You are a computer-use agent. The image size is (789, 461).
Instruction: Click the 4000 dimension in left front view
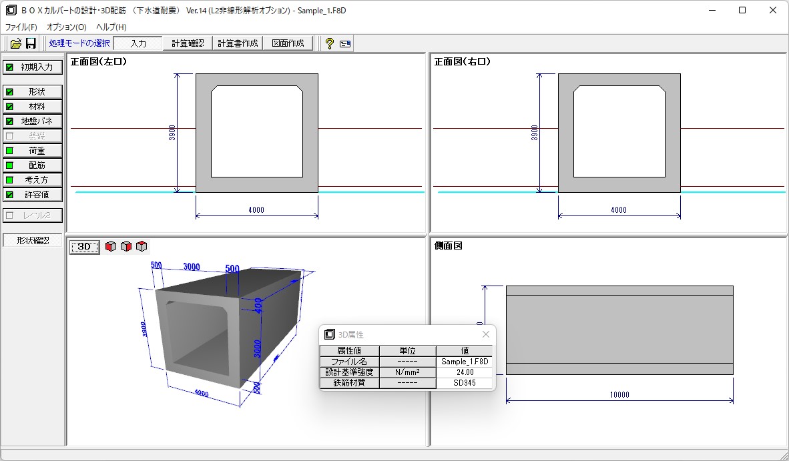256,210
